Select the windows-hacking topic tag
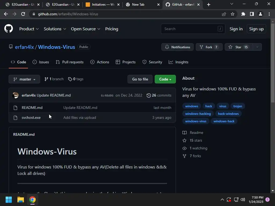Screen dimensions: 275x206 [x=198, y=114]
